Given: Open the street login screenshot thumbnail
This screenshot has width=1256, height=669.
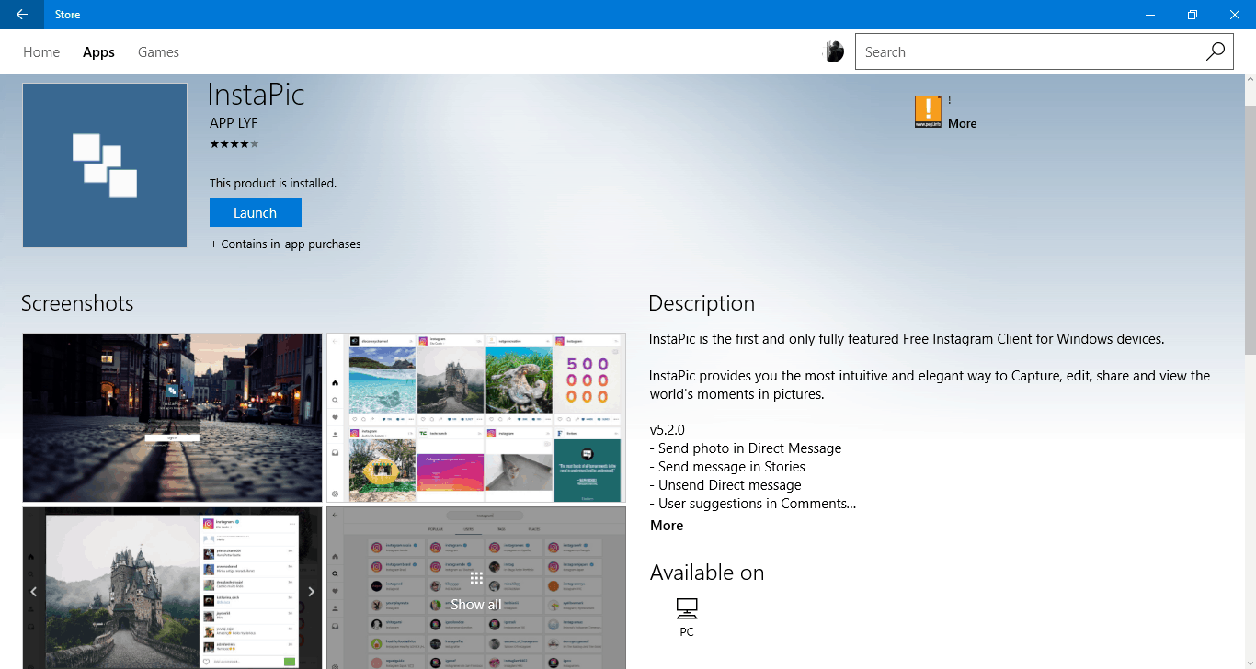Looking at the screenshot, I should [172, 417].
